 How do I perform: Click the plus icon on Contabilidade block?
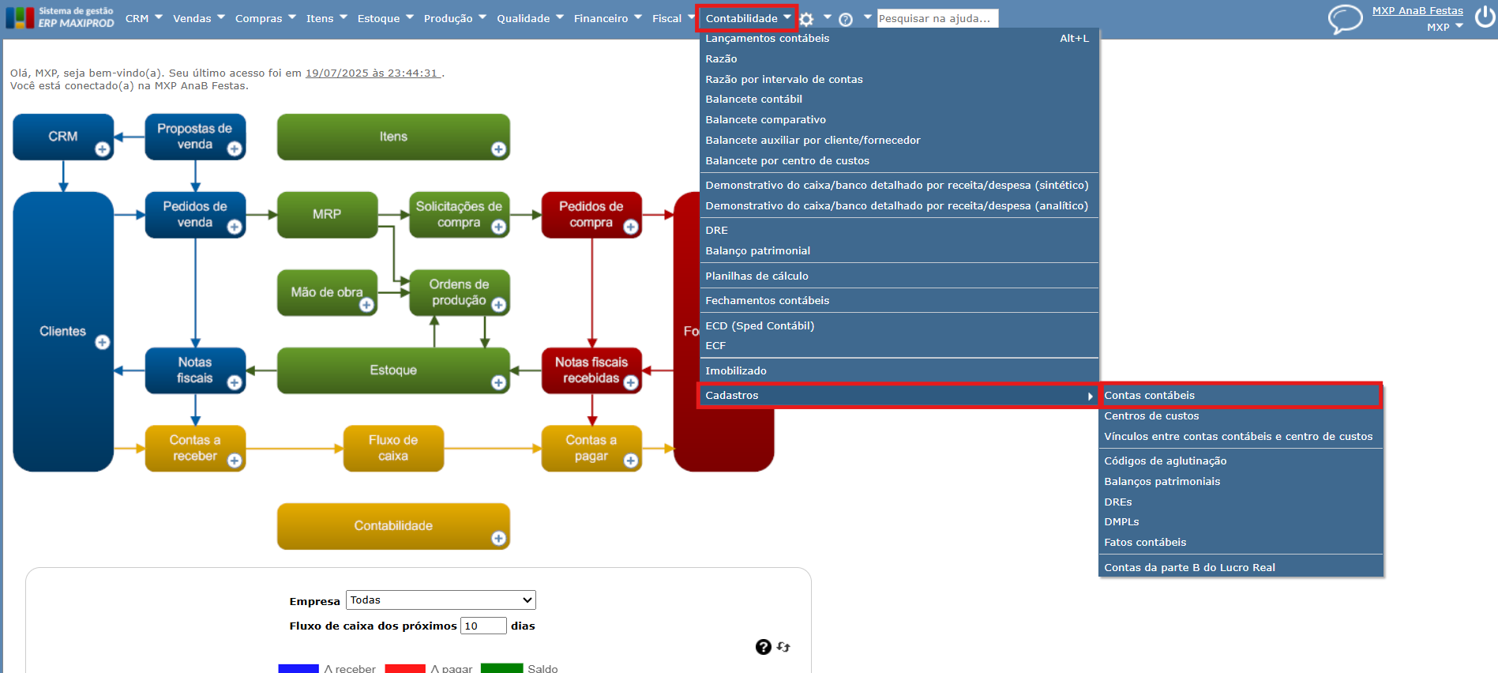(498, 538)
